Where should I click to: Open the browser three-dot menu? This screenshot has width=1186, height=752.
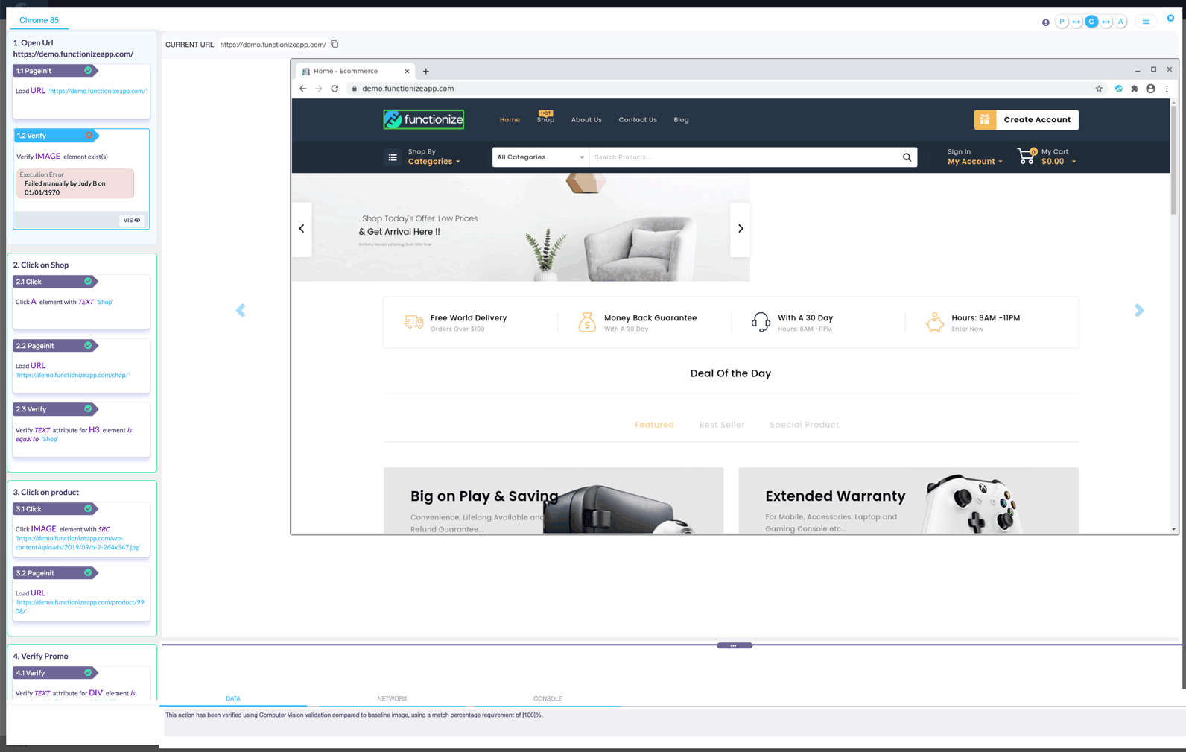pos(1167,89)
